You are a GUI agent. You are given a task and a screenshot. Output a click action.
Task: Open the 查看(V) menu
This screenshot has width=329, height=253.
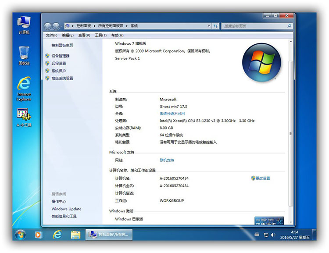84,35
